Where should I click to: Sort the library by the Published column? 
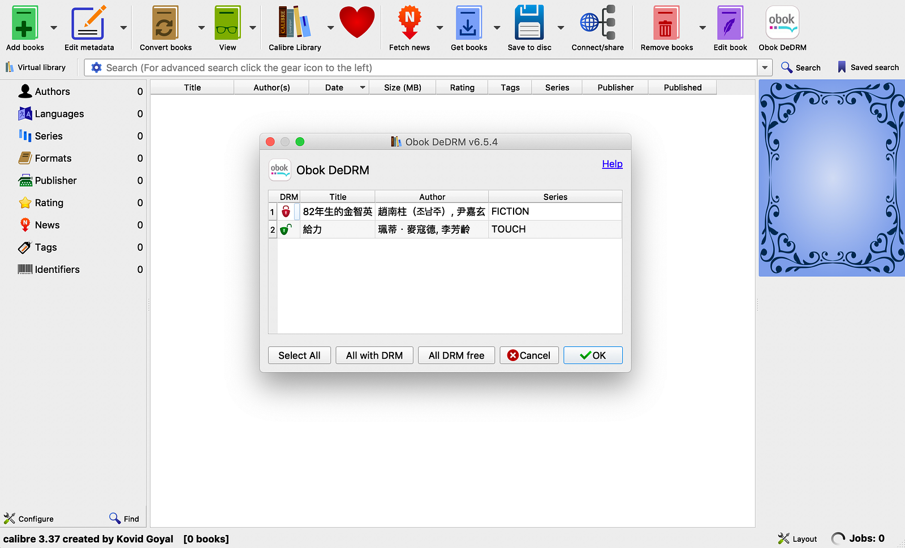point(683,88)
